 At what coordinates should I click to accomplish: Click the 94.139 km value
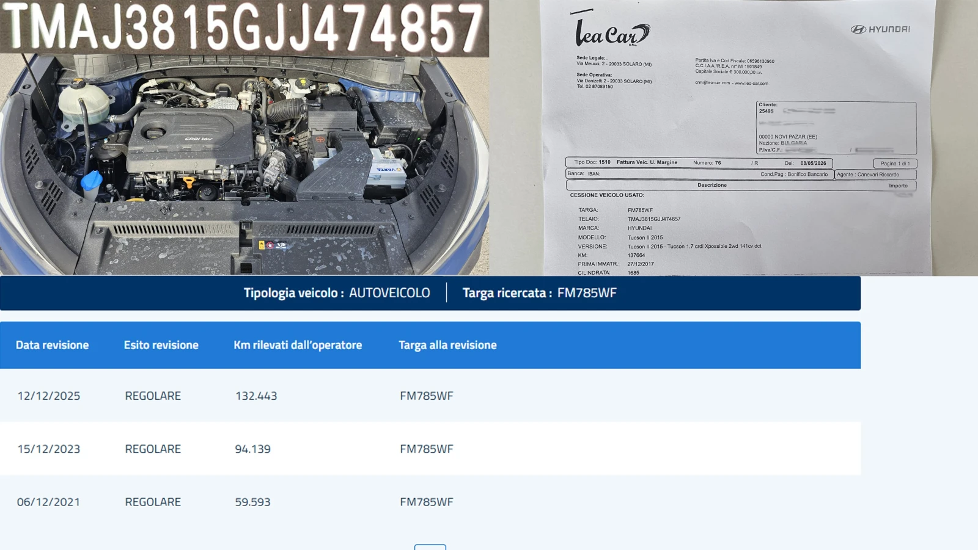(252, 449)
